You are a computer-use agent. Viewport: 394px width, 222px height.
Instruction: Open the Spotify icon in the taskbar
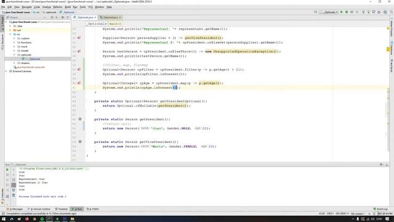tap(42, 219)
